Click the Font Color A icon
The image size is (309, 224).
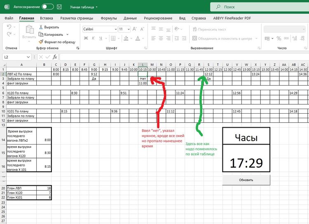click(138, 38)
